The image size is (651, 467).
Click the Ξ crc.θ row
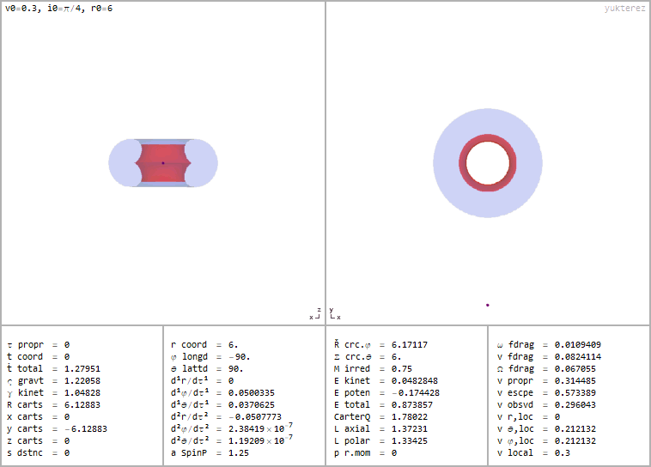[x=368, y=357]
